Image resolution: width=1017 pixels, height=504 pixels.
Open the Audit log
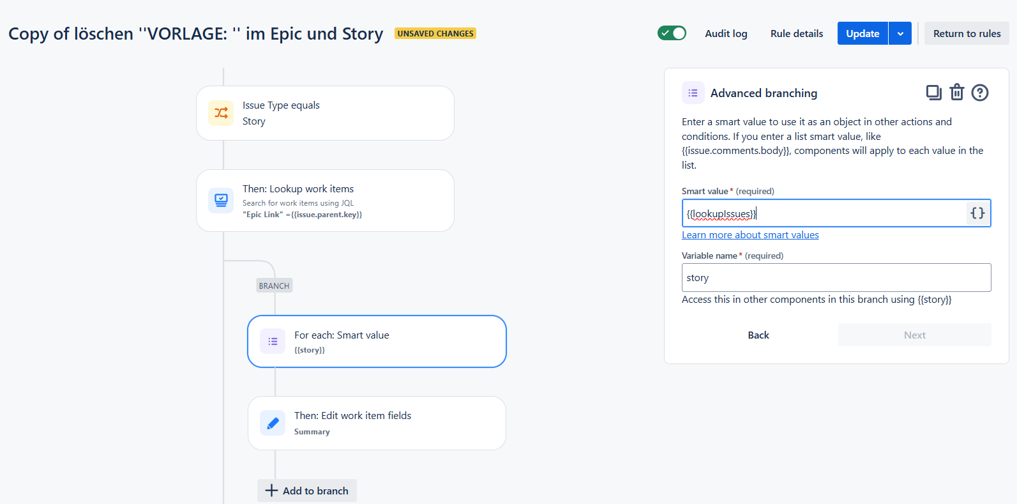pos(726,33)
